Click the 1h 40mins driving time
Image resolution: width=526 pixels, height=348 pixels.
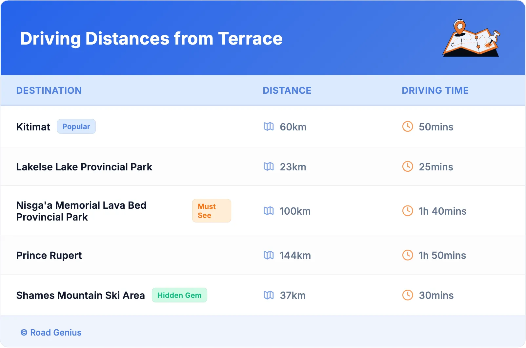point(443,211)
